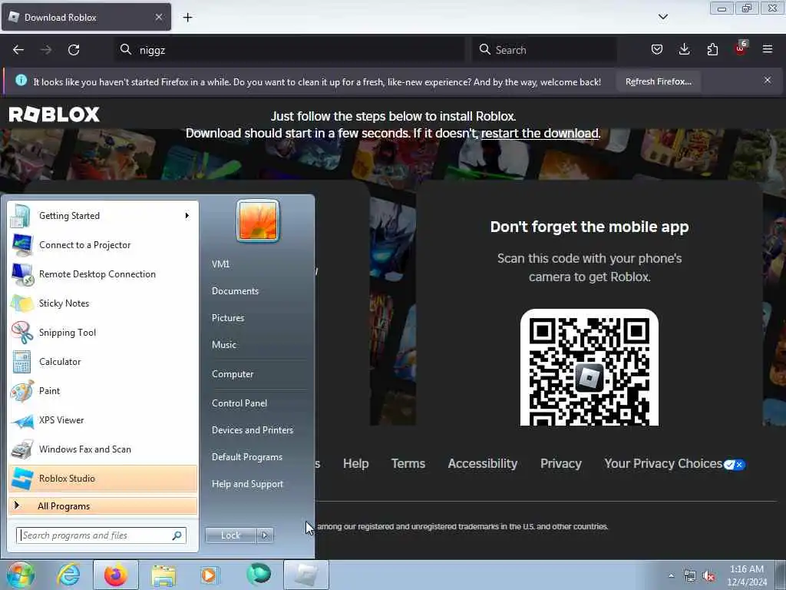This screenshot has height=590, width=786.
Task: Open Windows Media Player taskbar icon
Action: pyautogui.click(x=209, y=575)
